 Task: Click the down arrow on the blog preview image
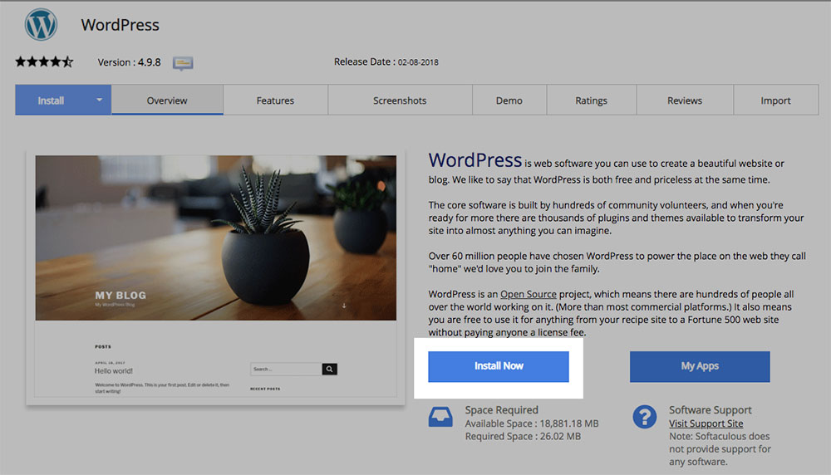(x=343, y=306)
